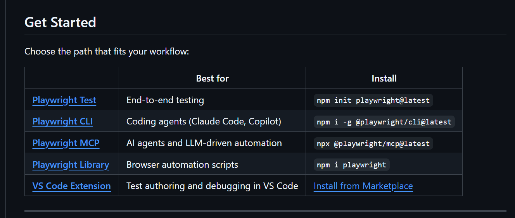Click Test authoring and debugging in VS Code text
This screenshot has width=515, height=218.
click(x=212, y=186)
